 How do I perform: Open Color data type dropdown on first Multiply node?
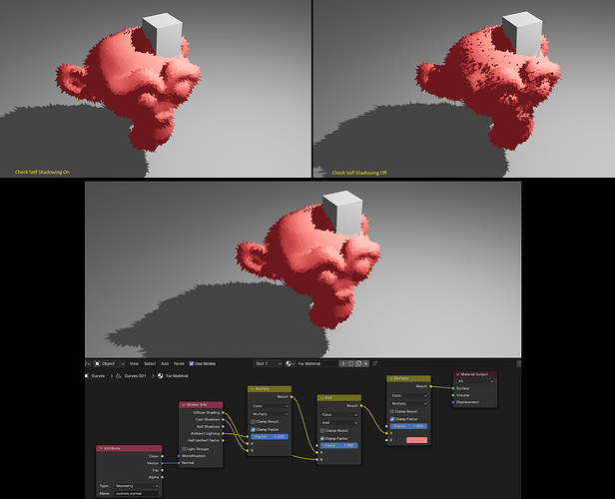tap(270, 406)
